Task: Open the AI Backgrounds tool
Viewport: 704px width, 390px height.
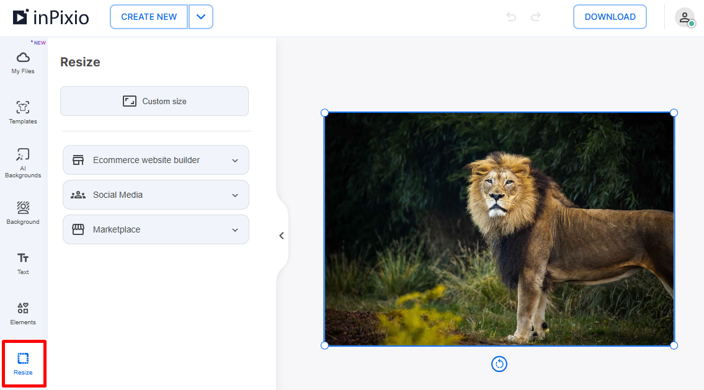Action: [23, 163]
